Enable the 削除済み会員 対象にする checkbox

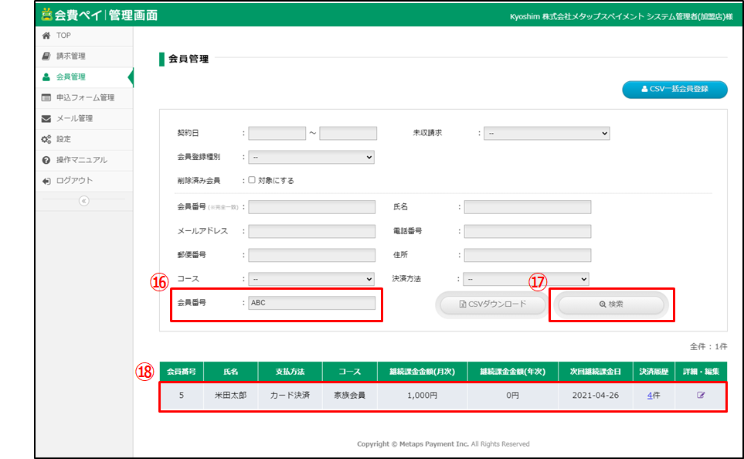tap(252, 180)
